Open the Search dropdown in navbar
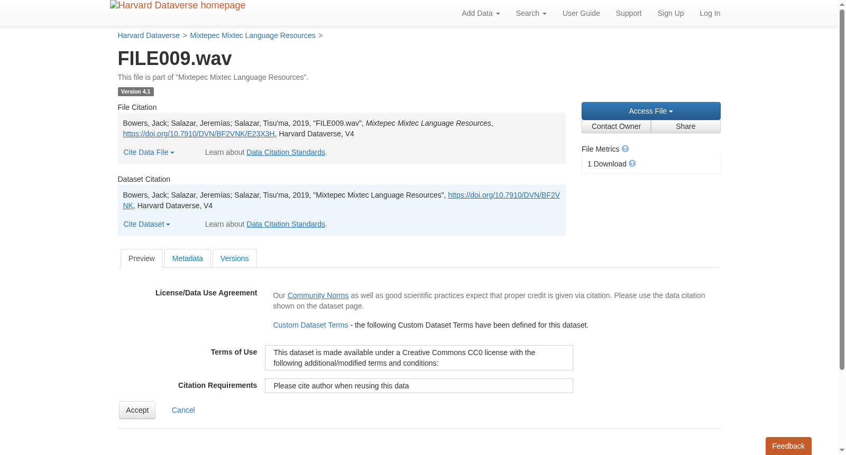Image resolution: width=846 pixels, height=455 pixels. pyautogui.click(x=531, y=13)
